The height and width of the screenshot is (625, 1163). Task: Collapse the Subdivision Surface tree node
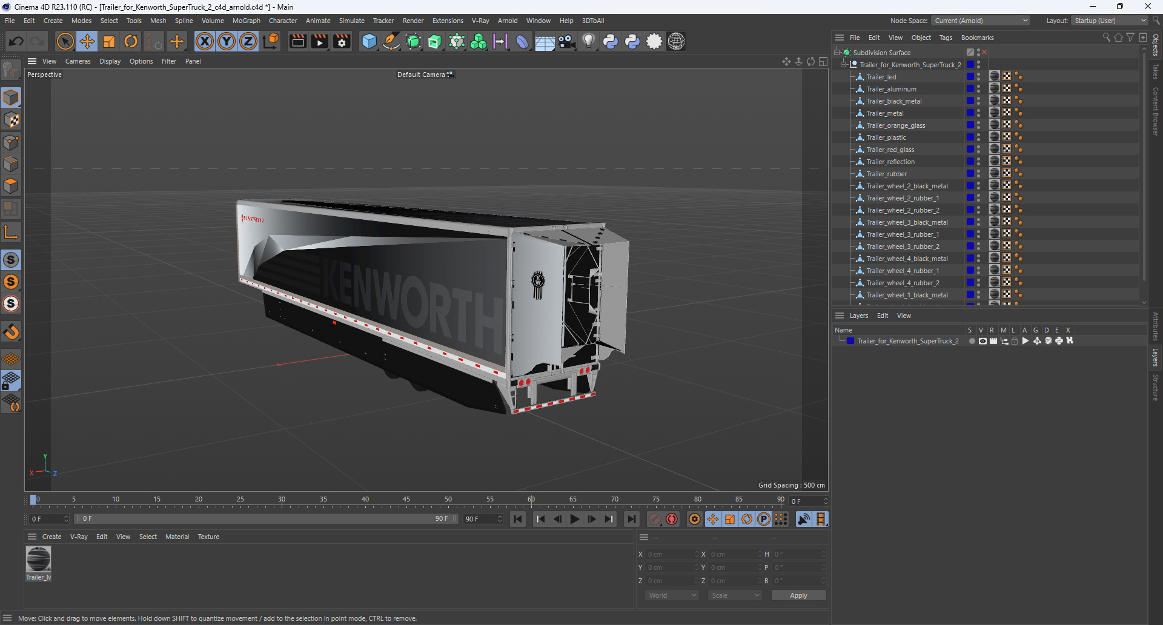click(x=837, y=52)
